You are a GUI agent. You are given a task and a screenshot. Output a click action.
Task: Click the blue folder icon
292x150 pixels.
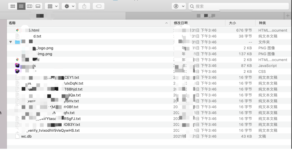pos(18,42)
